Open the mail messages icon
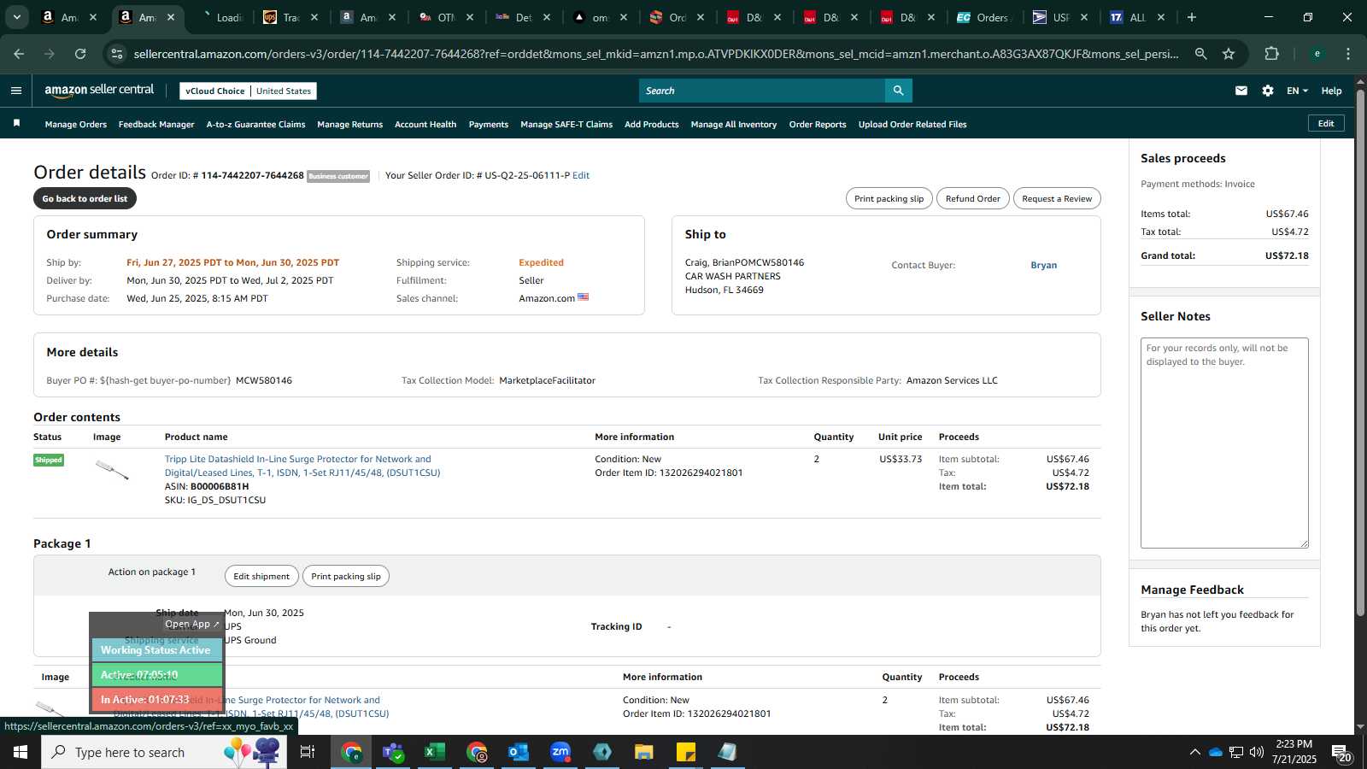This screenshot has width=1367, height=769. [1241, 91]
